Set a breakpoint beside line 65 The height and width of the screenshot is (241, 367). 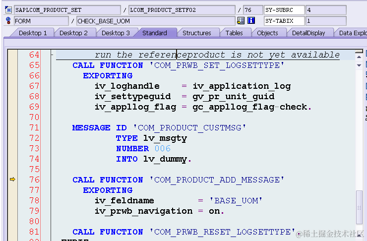coord(12,65)
